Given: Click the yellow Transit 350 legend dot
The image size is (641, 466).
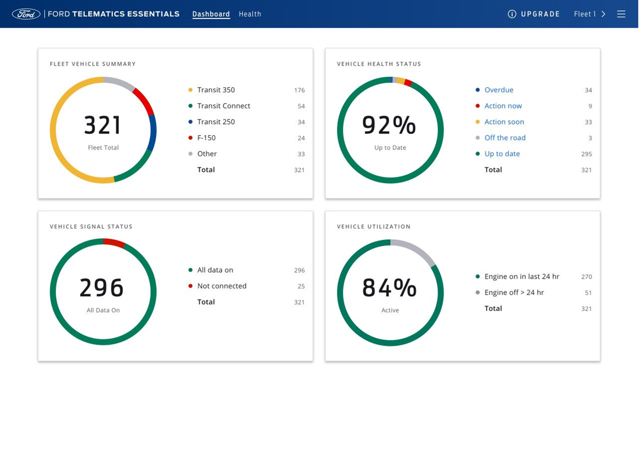Looking at the screenshot, I should pyautogui.click(x=191, y=90).
